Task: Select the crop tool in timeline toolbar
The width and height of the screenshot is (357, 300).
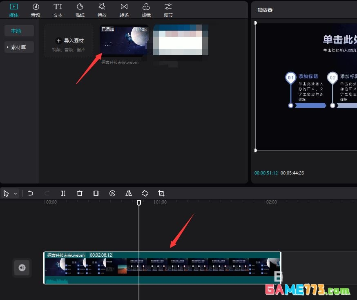Action: (x=161, y=193)
